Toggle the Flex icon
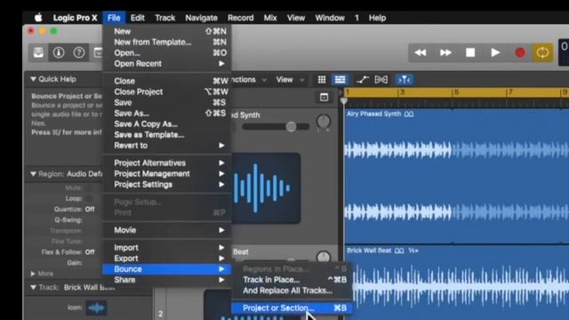This screenshot has height=320, width=569. [x=381, y=79]
